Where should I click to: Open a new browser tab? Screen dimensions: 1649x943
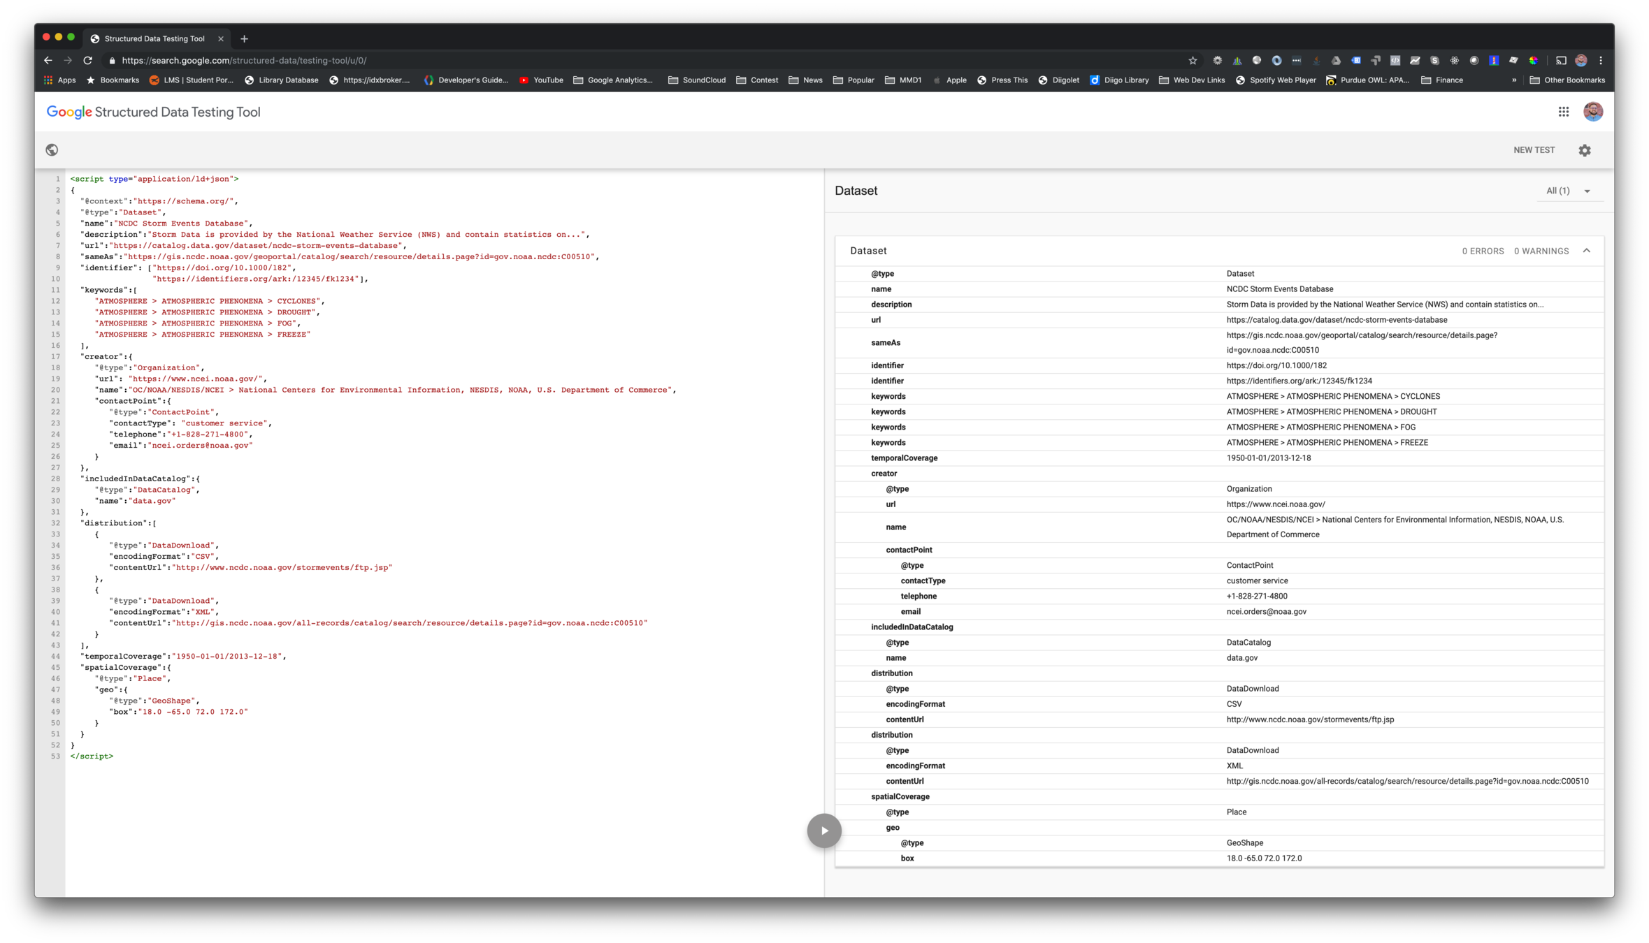tap(244, 39)
